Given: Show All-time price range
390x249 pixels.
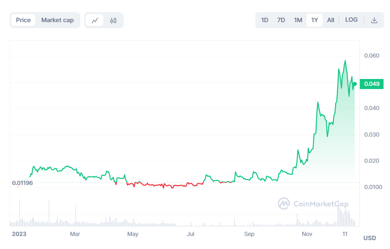Looking at the screenshot, I should point(331,20).
